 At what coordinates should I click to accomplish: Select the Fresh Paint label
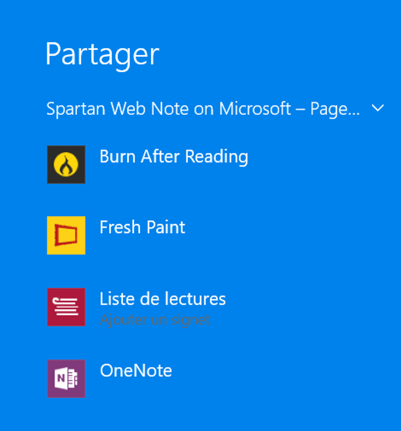143,227
